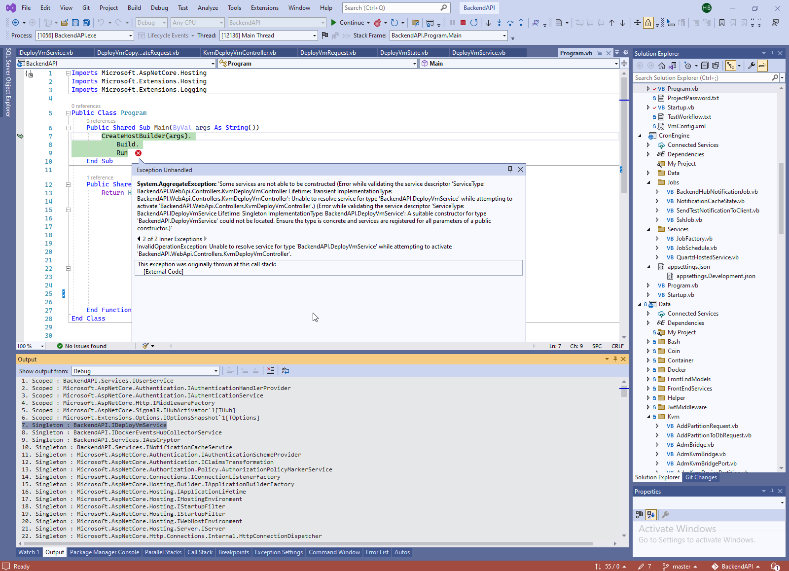The height and width of the screenshot is (571, 789).
Task: Clear all text in Output window
Action: (x=271, y=371)
